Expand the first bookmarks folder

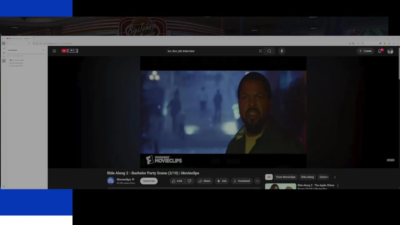tap(9, 60)
